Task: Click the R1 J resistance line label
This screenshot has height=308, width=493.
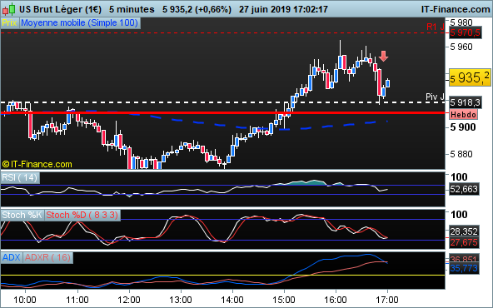Action: pos(436,27)
